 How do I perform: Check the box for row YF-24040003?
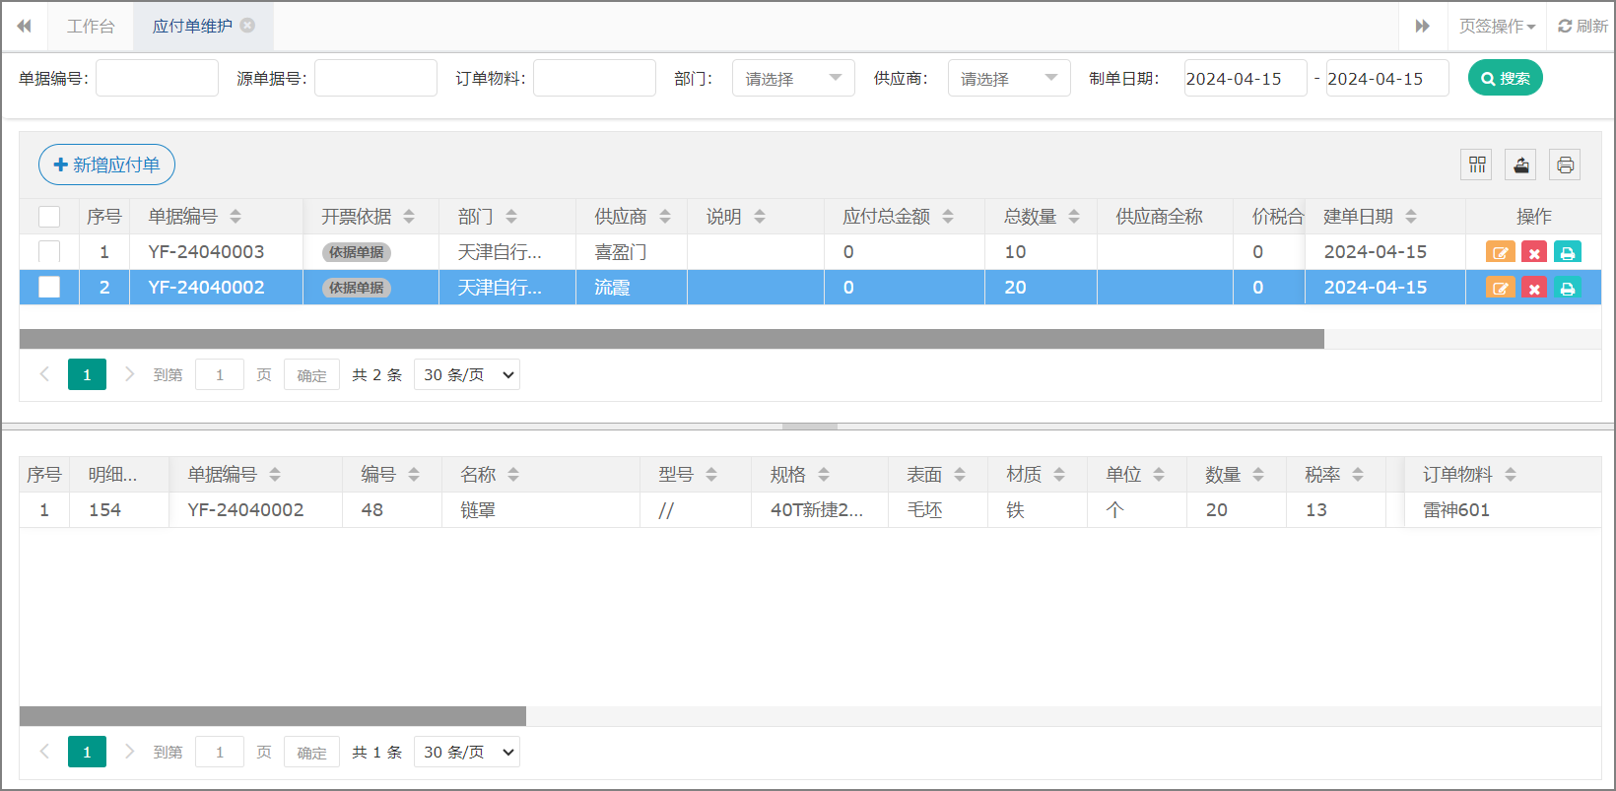coord(49,252)
